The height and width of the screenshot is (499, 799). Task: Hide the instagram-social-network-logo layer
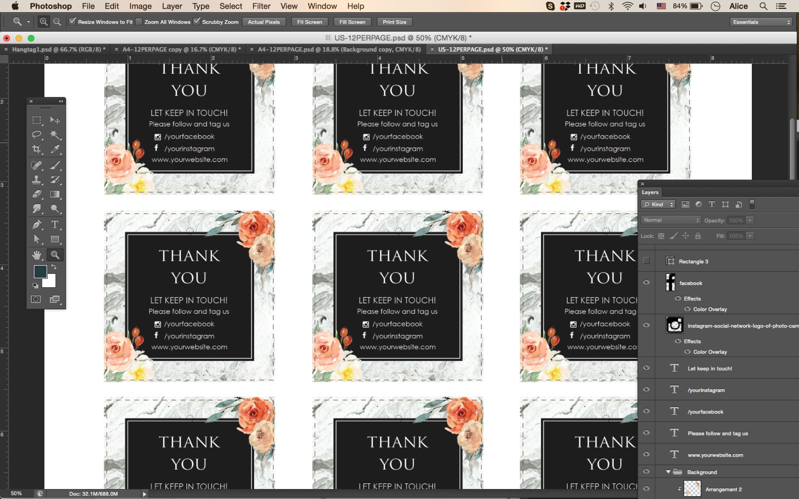coord(646,325)
